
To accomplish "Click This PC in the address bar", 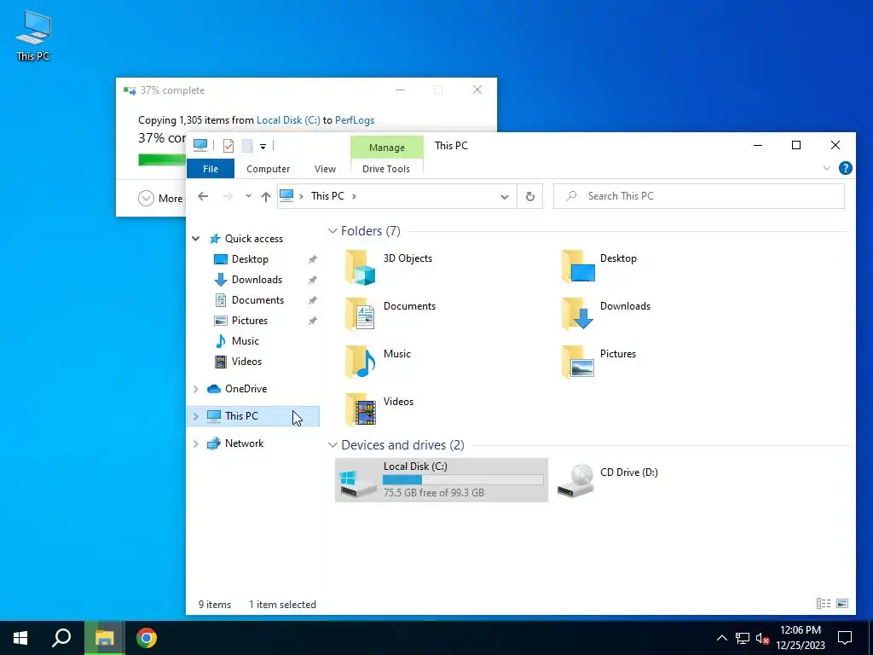I will [x=327, y=196].
